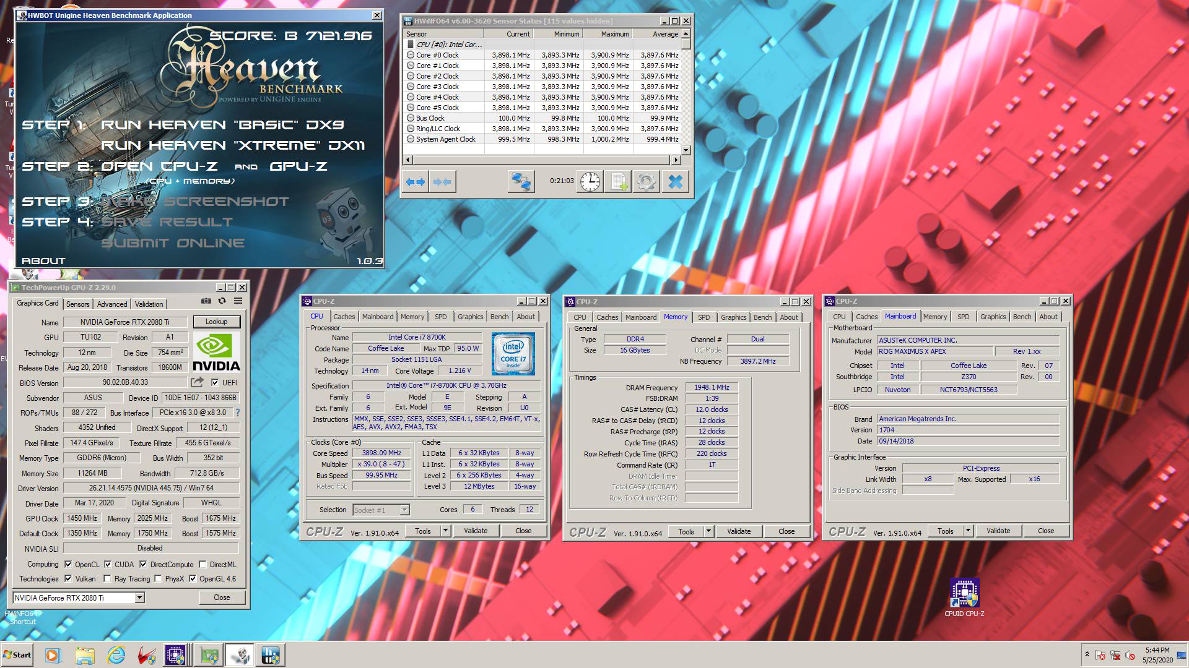Click the Start button

tap(17, 654)
